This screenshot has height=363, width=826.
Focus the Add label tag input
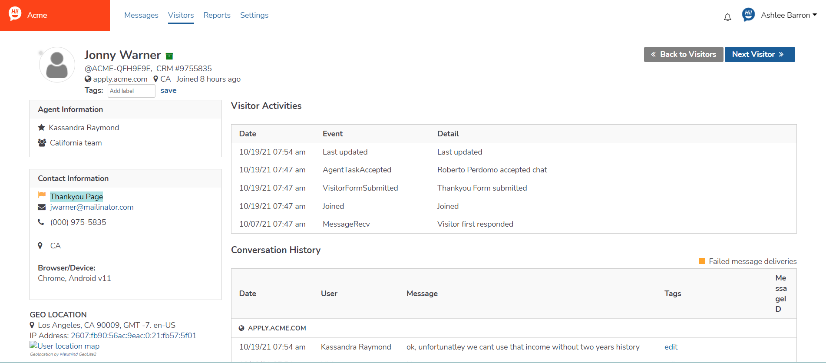click(x=131, y=91)
